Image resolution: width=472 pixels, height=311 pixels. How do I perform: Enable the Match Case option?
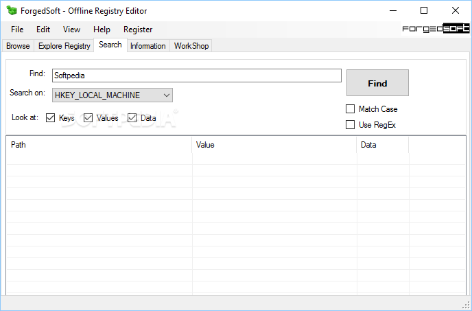point(350,108)
